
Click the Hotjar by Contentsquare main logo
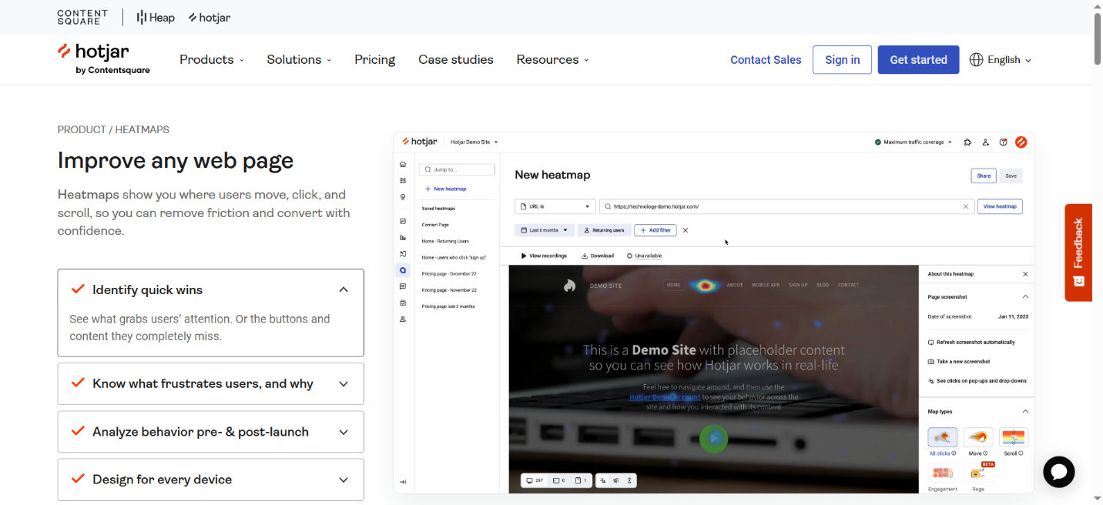pyautogui.click(x=104, y=59)
